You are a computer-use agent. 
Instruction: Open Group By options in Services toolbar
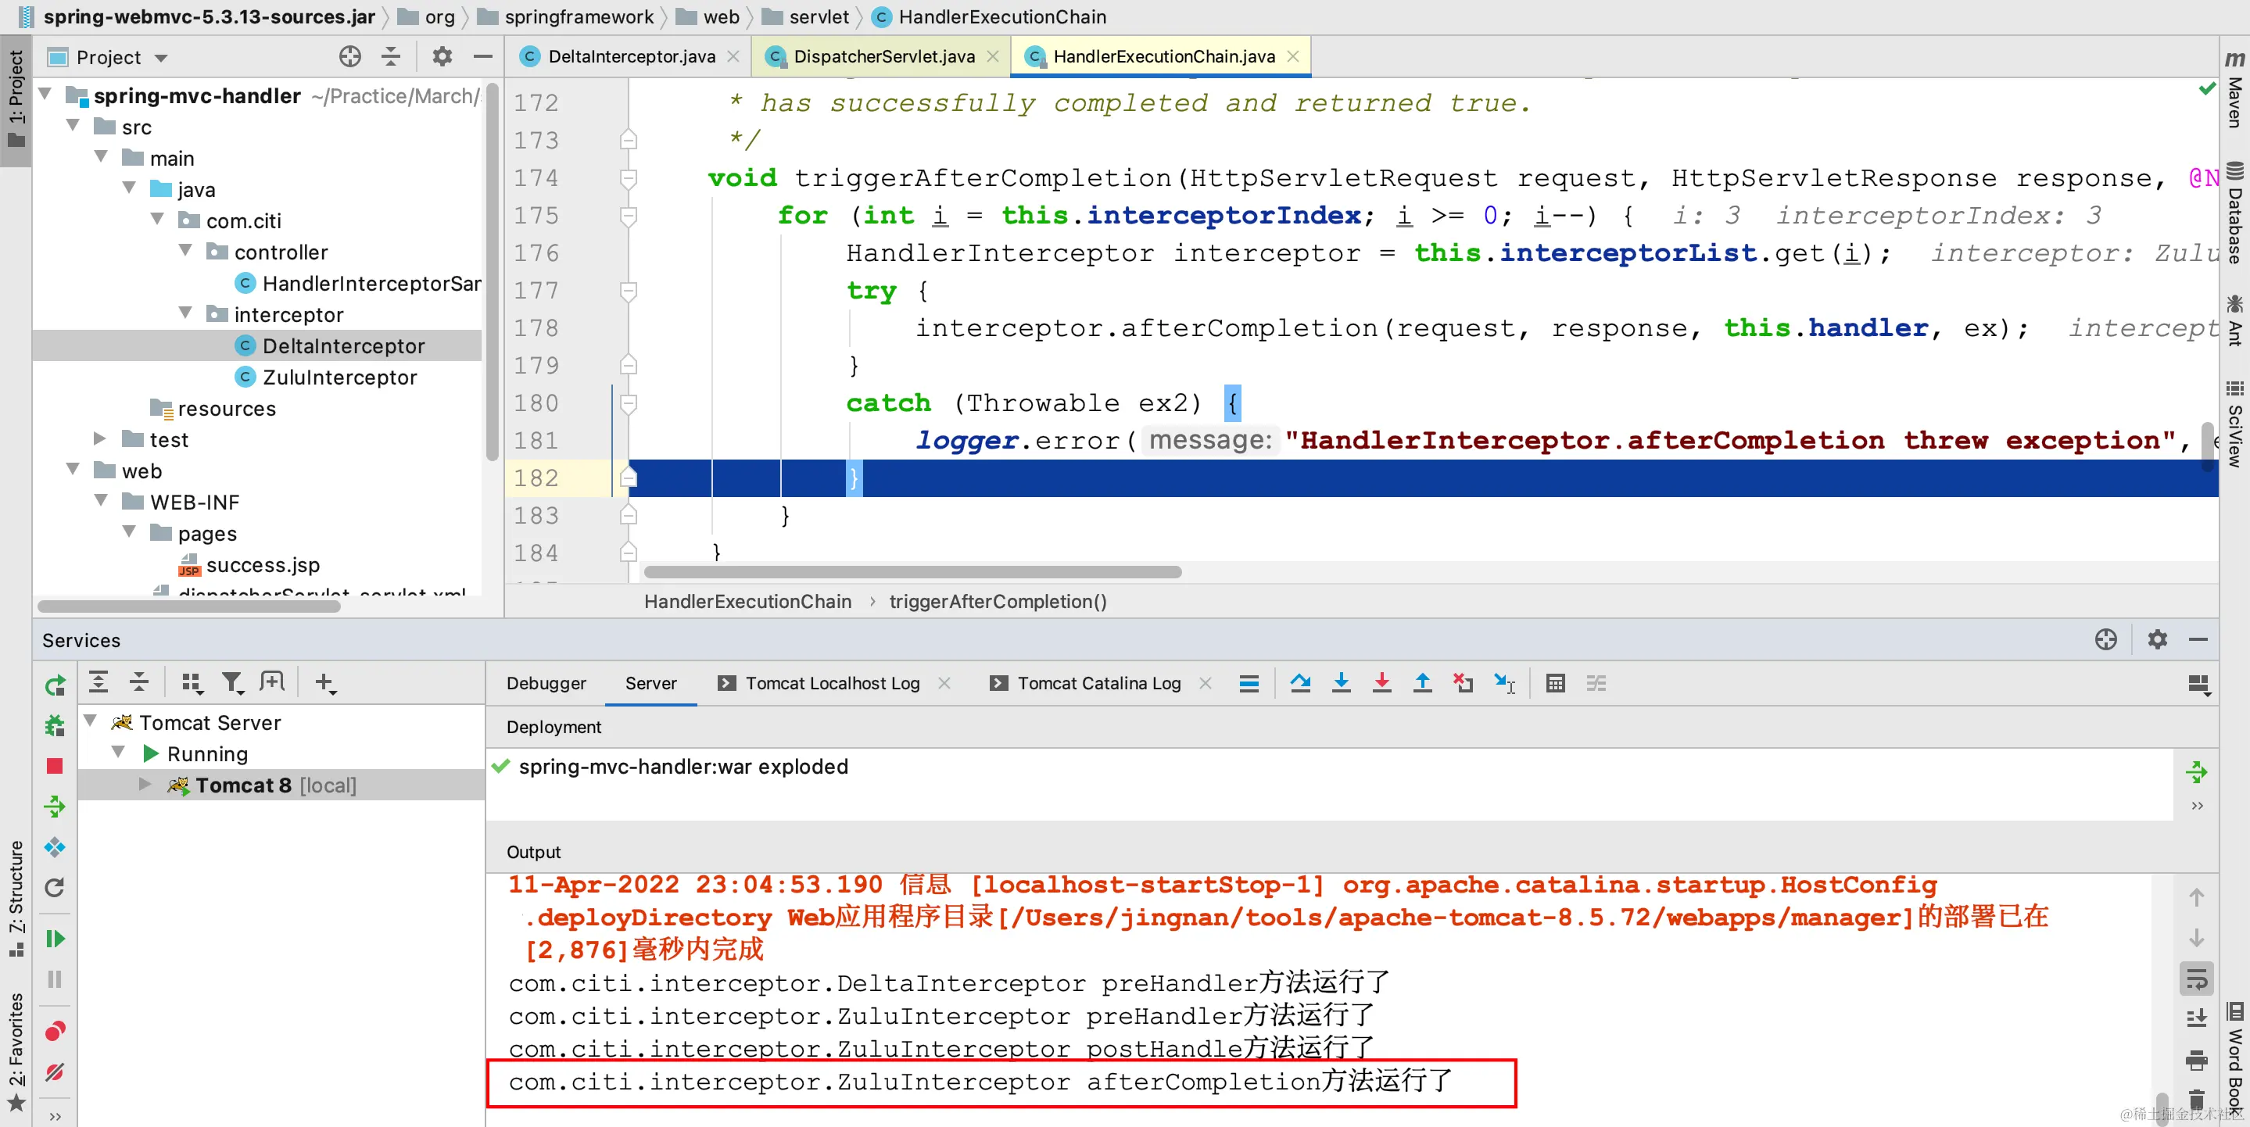click(x=192, y=682)
